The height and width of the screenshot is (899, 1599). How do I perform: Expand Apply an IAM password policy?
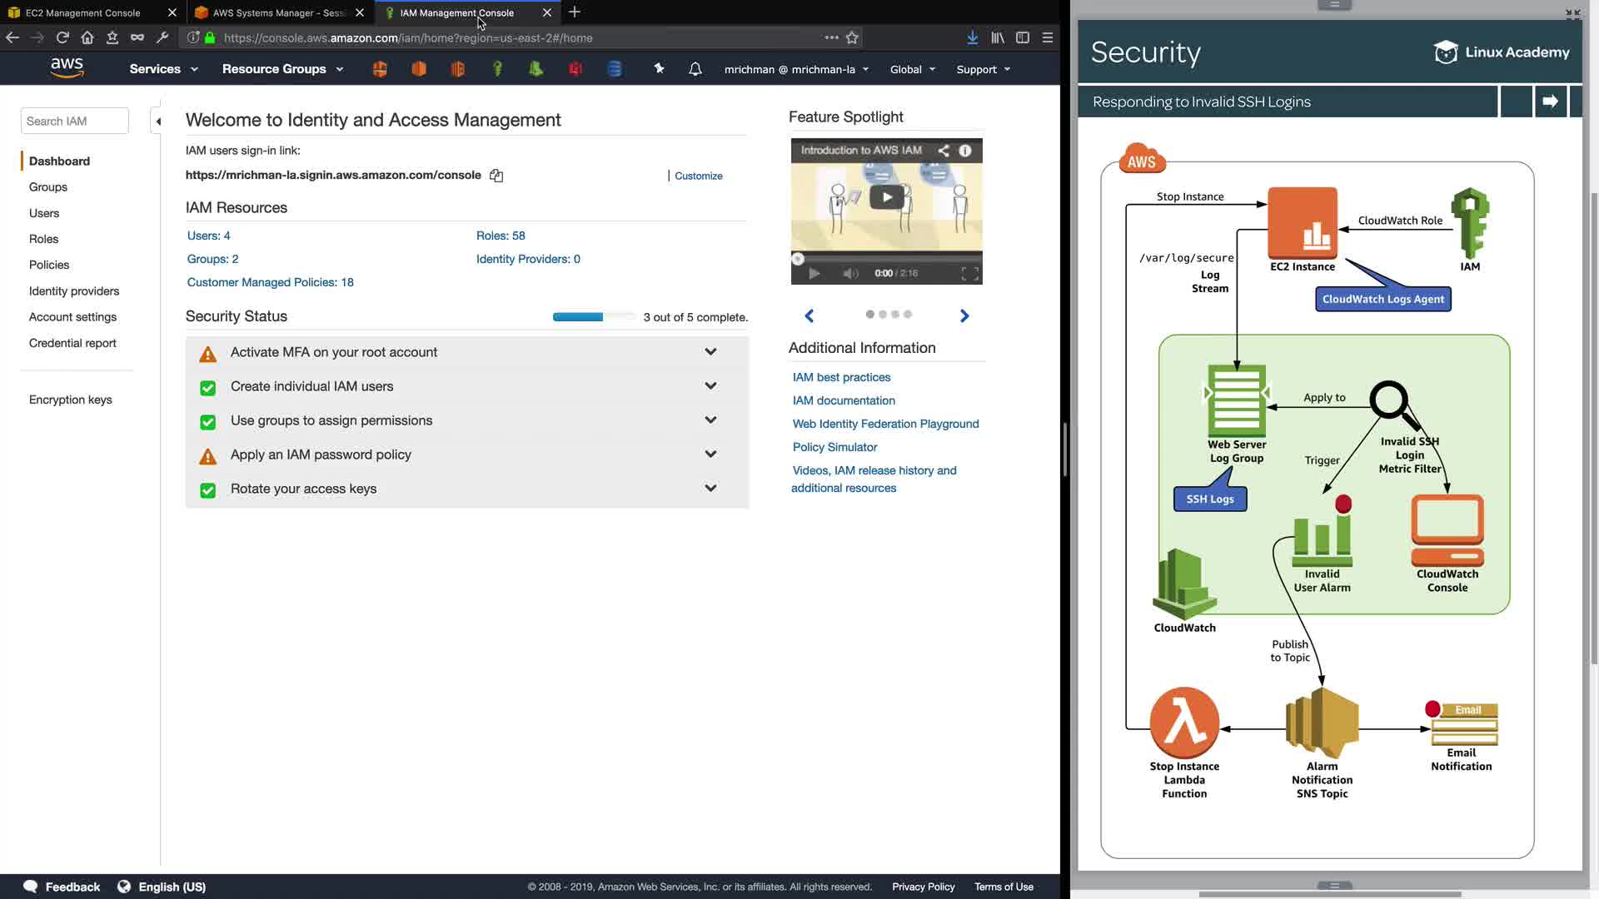(710, 454)
